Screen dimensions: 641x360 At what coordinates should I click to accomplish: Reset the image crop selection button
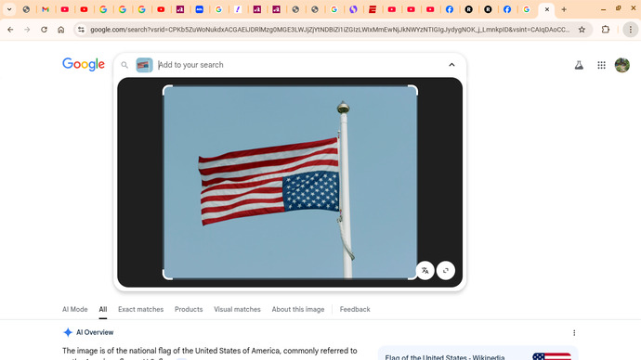pos(446,270)
